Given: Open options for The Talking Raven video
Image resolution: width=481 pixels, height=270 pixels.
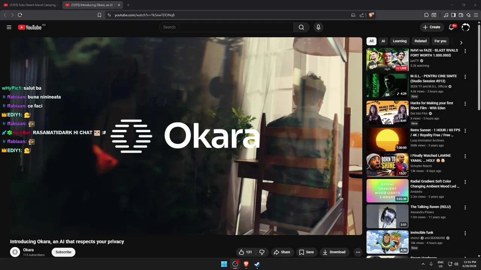Looking at the screenshot, I should [x=465, y=207].
